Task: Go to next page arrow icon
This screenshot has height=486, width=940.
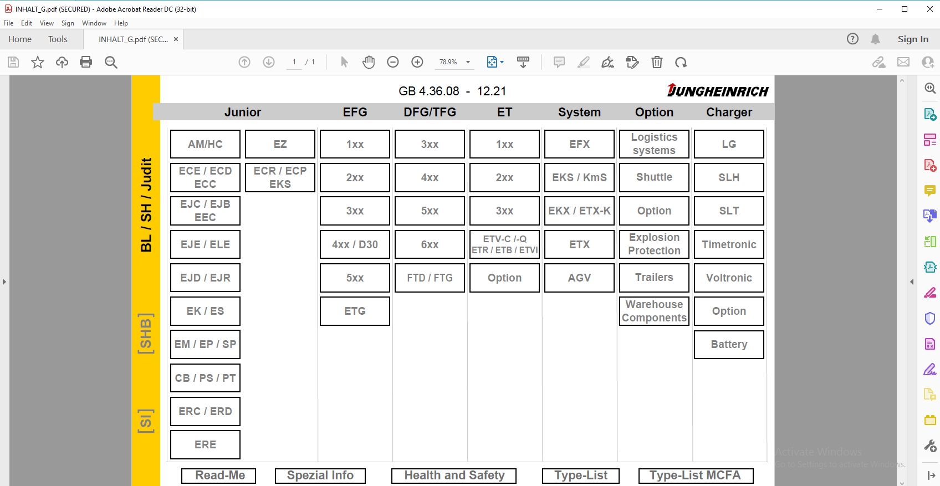Action: point(269,62)
